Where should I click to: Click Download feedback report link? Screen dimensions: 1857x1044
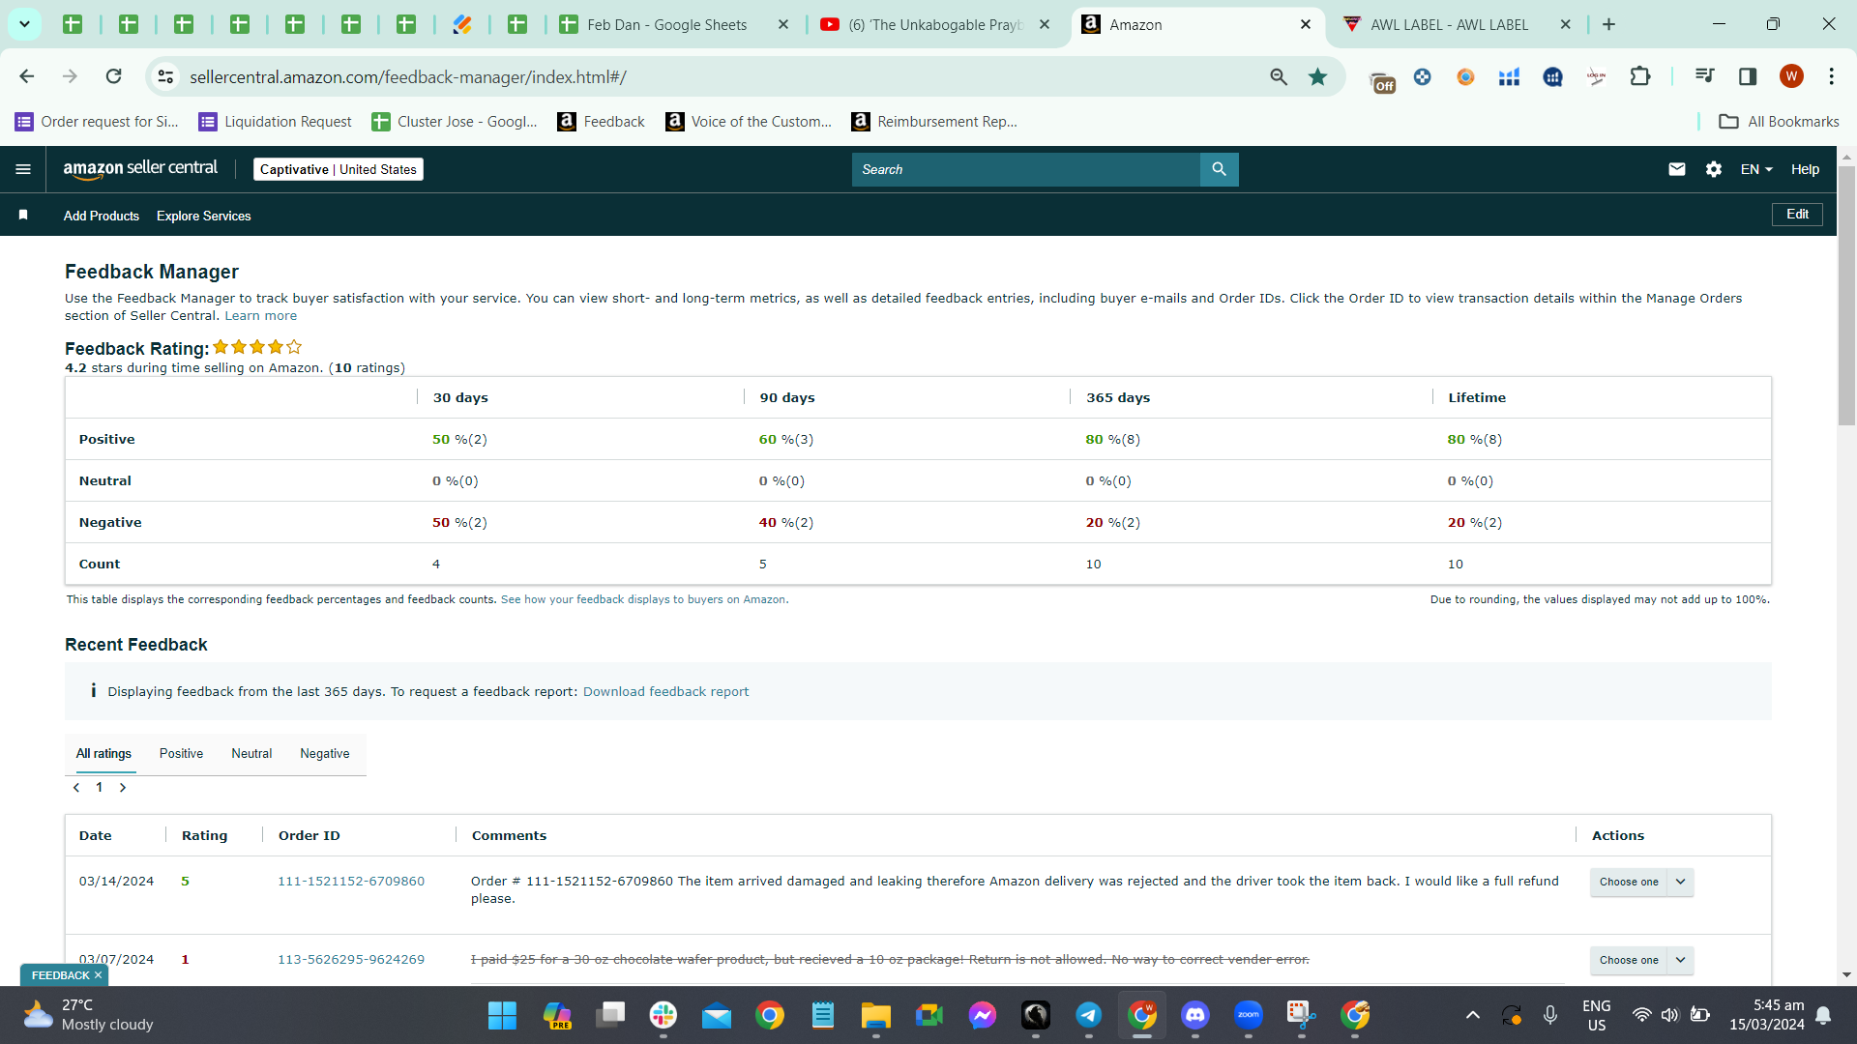tap(665, 692)
